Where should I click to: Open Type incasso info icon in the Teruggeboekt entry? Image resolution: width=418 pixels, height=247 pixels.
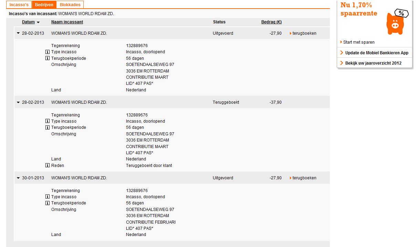click(x=48, y=121)
